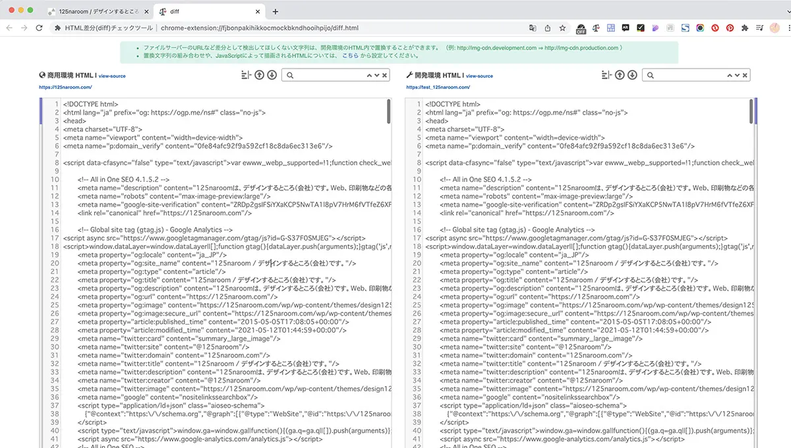Jump to previous diff in production pane

[259, 75]
